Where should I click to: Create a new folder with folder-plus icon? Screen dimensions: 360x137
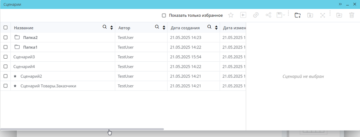[297, 15]
